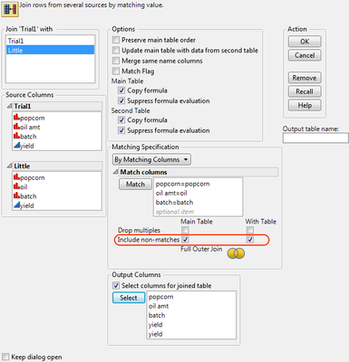The height and width of the screenshot is (362, 349).
Task: Uncheck Main Table Copy formula
Action: [x=121, y=90]
